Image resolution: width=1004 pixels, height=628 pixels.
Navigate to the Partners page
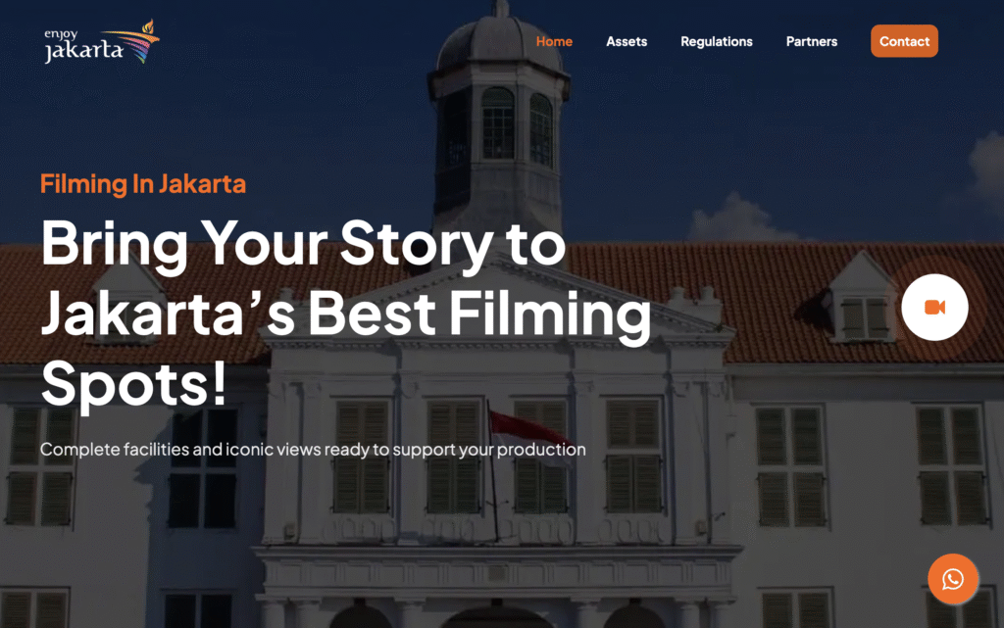click(811, 41)
